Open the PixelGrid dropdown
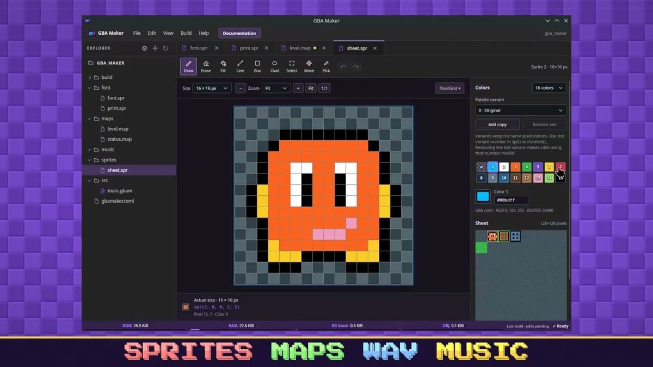This screenshot has width=653, height=367. click(x=449, y=88)
